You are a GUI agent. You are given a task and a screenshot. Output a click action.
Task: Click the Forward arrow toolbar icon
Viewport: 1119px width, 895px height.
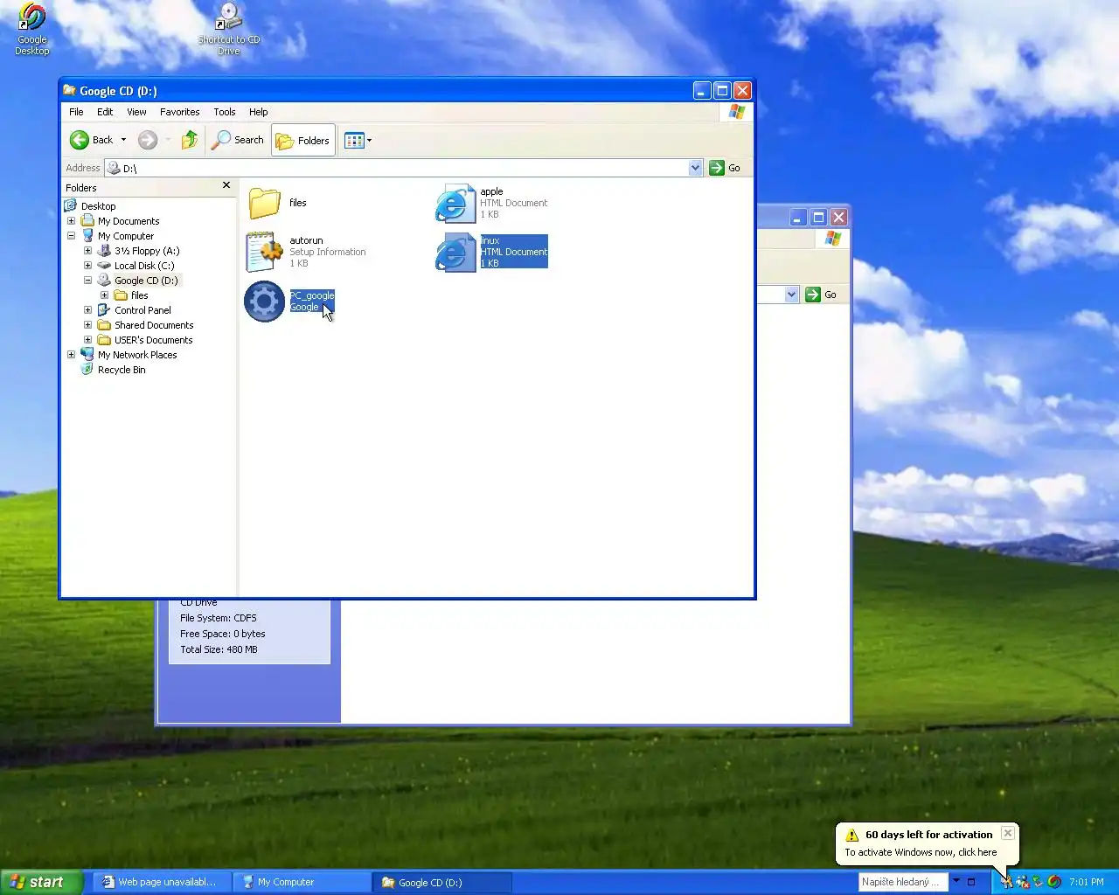pos(148,140)
